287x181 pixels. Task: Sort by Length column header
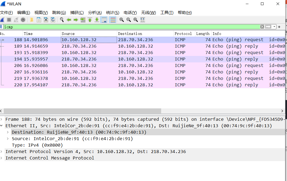click(203, 34)
